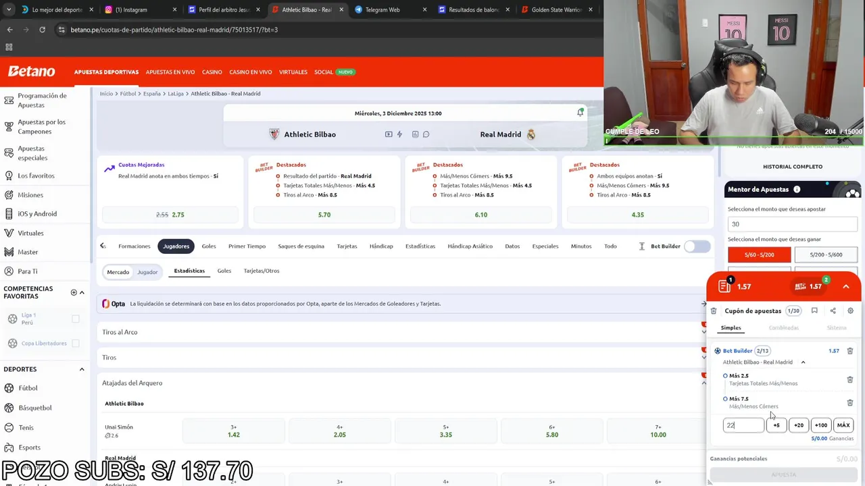Open Apuestas en Vivo menu item

click(x=170, y=72)
